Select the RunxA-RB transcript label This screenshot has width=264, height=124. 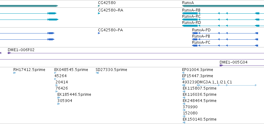[191, 10]
